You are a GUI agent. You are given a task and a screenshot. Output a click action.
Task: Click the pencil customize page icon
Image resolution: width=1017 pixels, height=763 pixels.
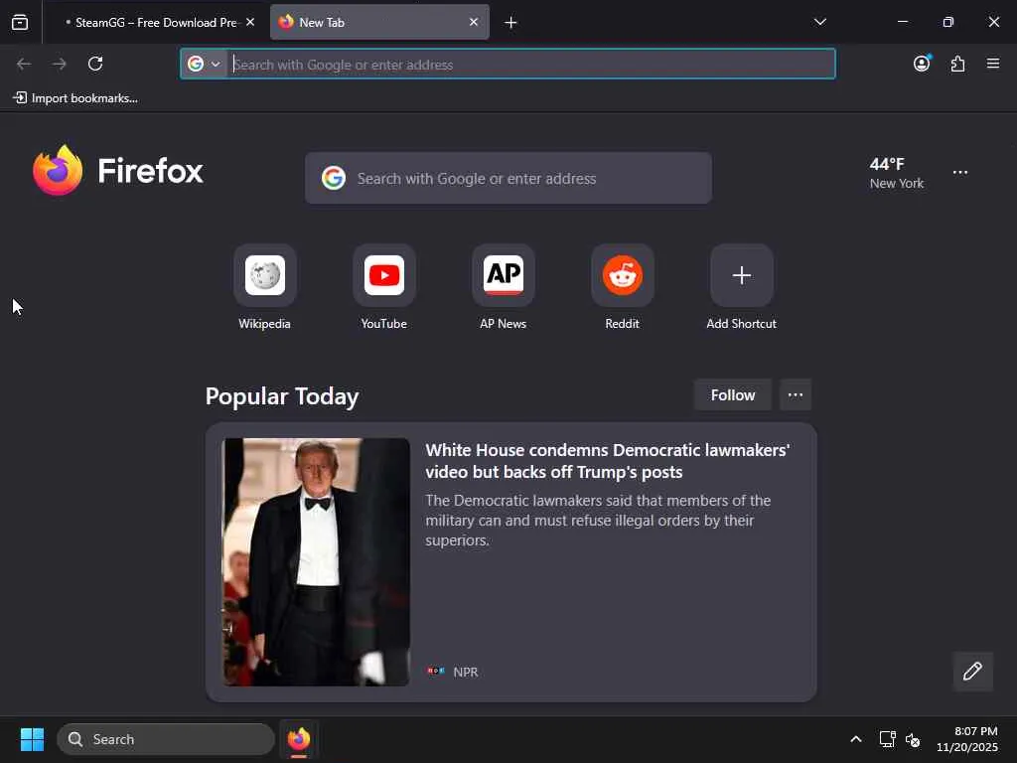click(973, 671)
